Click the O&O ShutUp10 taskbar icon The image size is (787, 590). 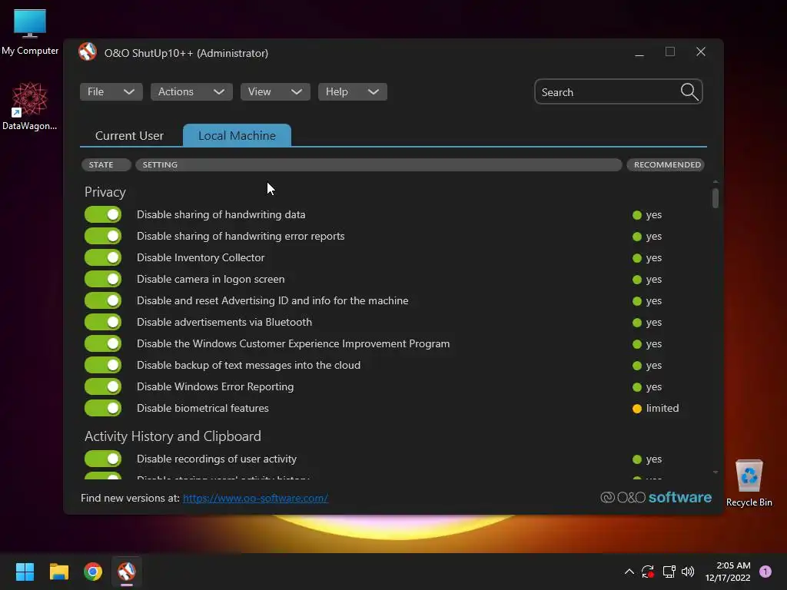(x=127, y=572)
